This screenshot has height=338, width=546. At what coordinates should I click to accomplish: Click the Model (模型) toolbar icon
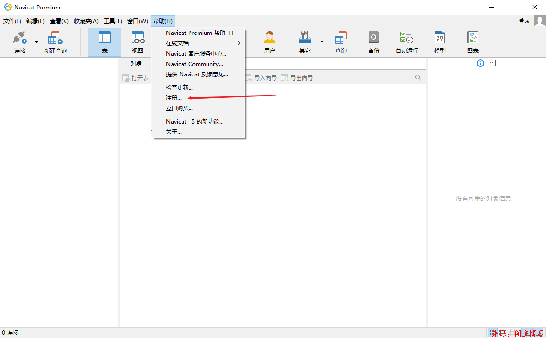coord(440,38)
